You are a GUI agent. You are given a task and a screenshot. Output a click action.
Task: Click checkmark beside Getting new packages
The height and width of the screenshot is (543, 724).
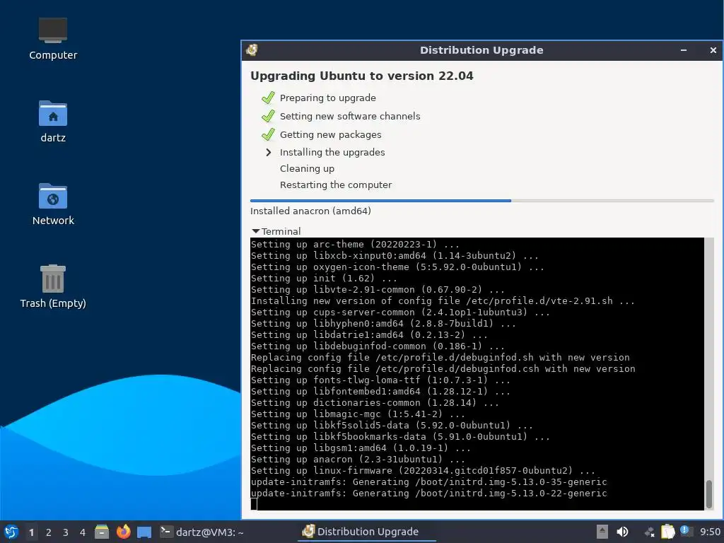click(x=268, y=135)
